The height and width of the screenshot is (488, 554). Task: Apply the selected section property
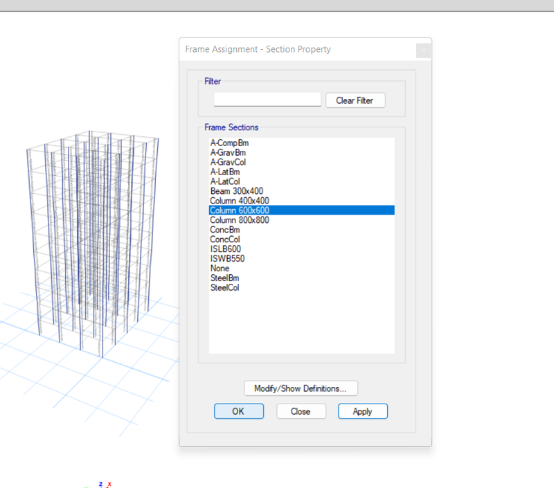[x=363, y=411]
